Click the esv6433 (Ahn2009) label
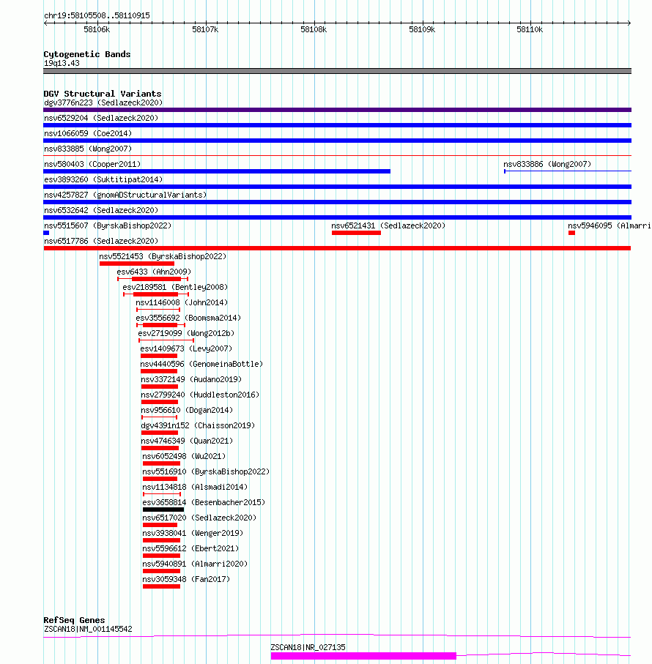The image size is (652, 664). 154,272
